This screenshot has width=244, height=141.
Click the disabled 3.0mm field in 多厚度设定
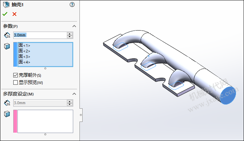40,103
